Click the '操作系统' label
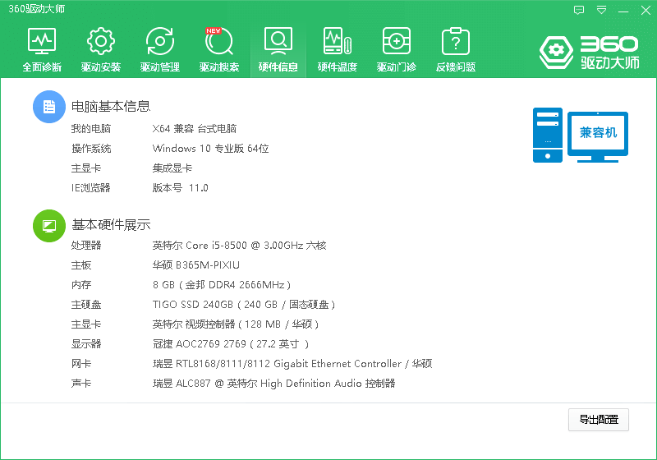 [91, 149]
